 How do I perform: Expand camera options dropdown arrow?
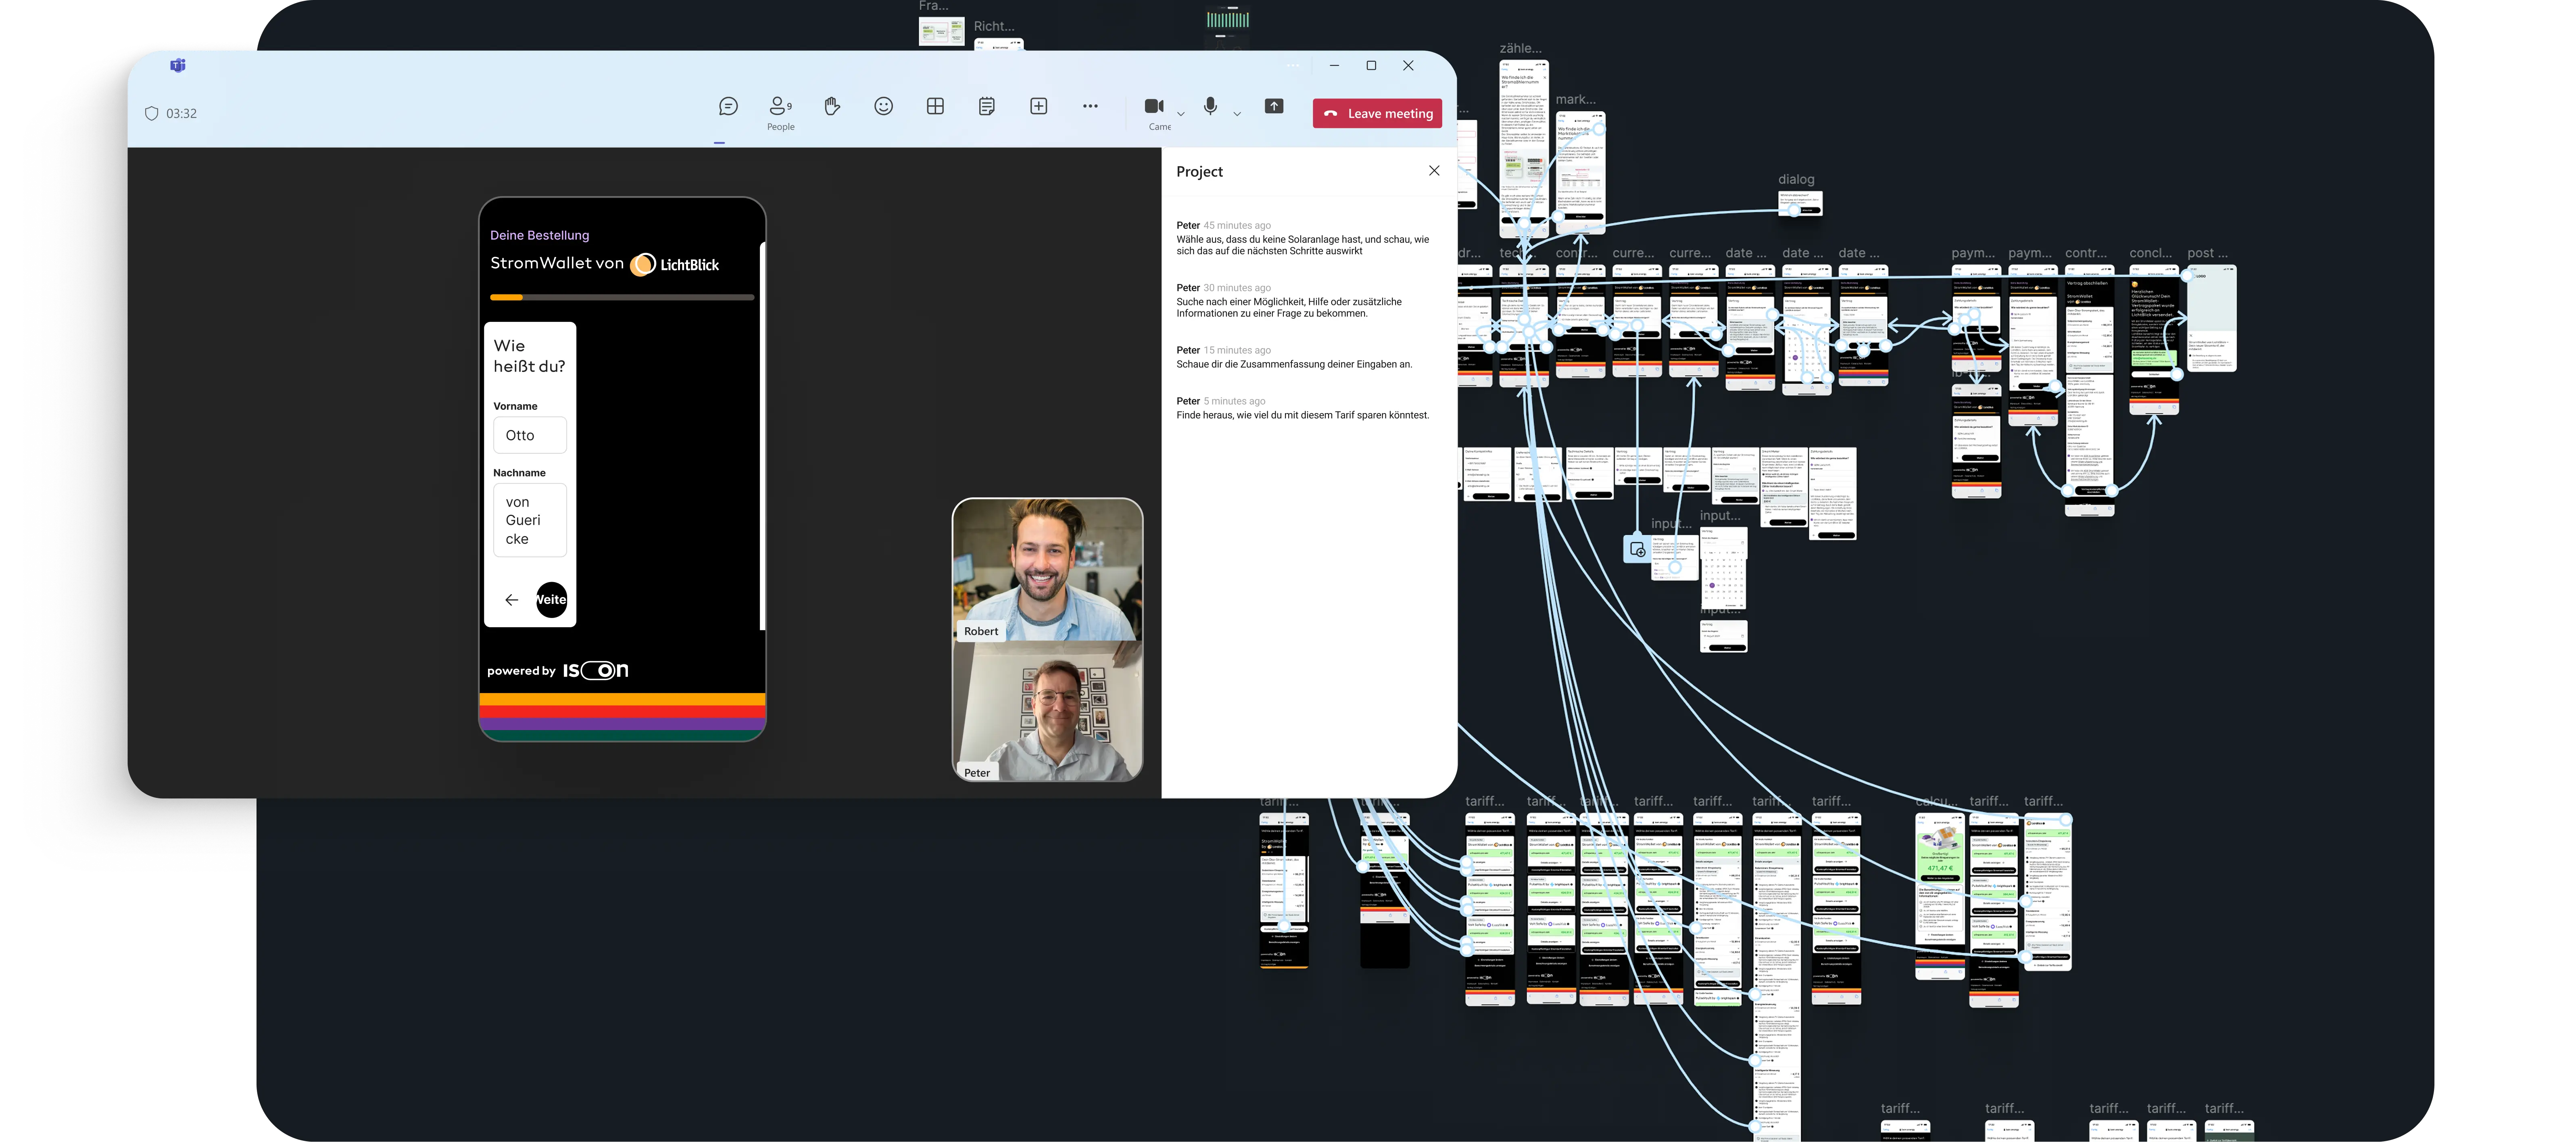1181,114
